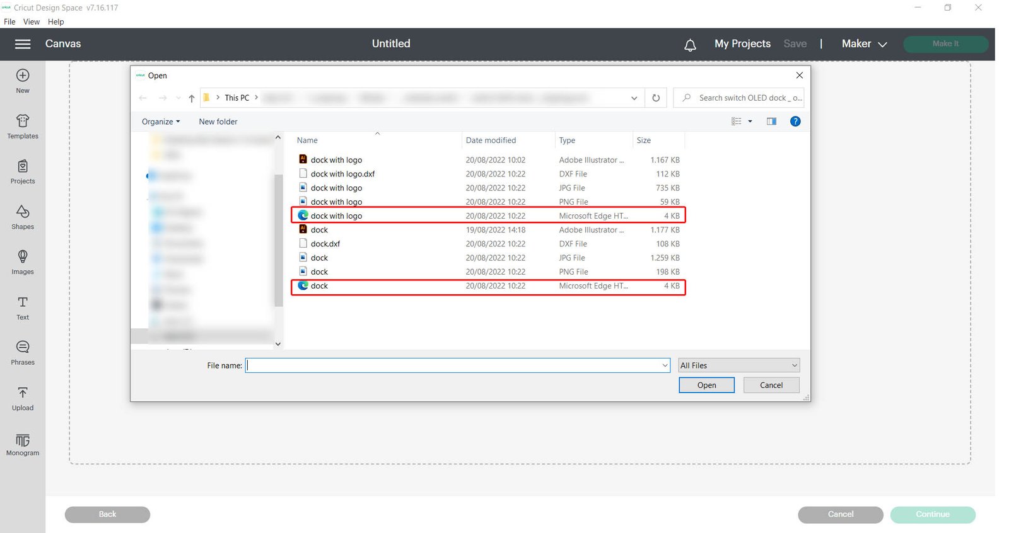
Task: Open the hamburger menu in Cricut header
Action: coord(23,44)
